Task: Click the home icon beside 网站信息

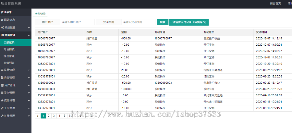Action: click(2, 20)
